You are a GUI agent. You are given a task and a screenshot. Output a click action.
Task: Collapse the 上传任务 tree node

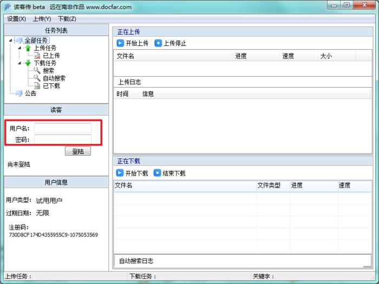click(x=19, y=48)
